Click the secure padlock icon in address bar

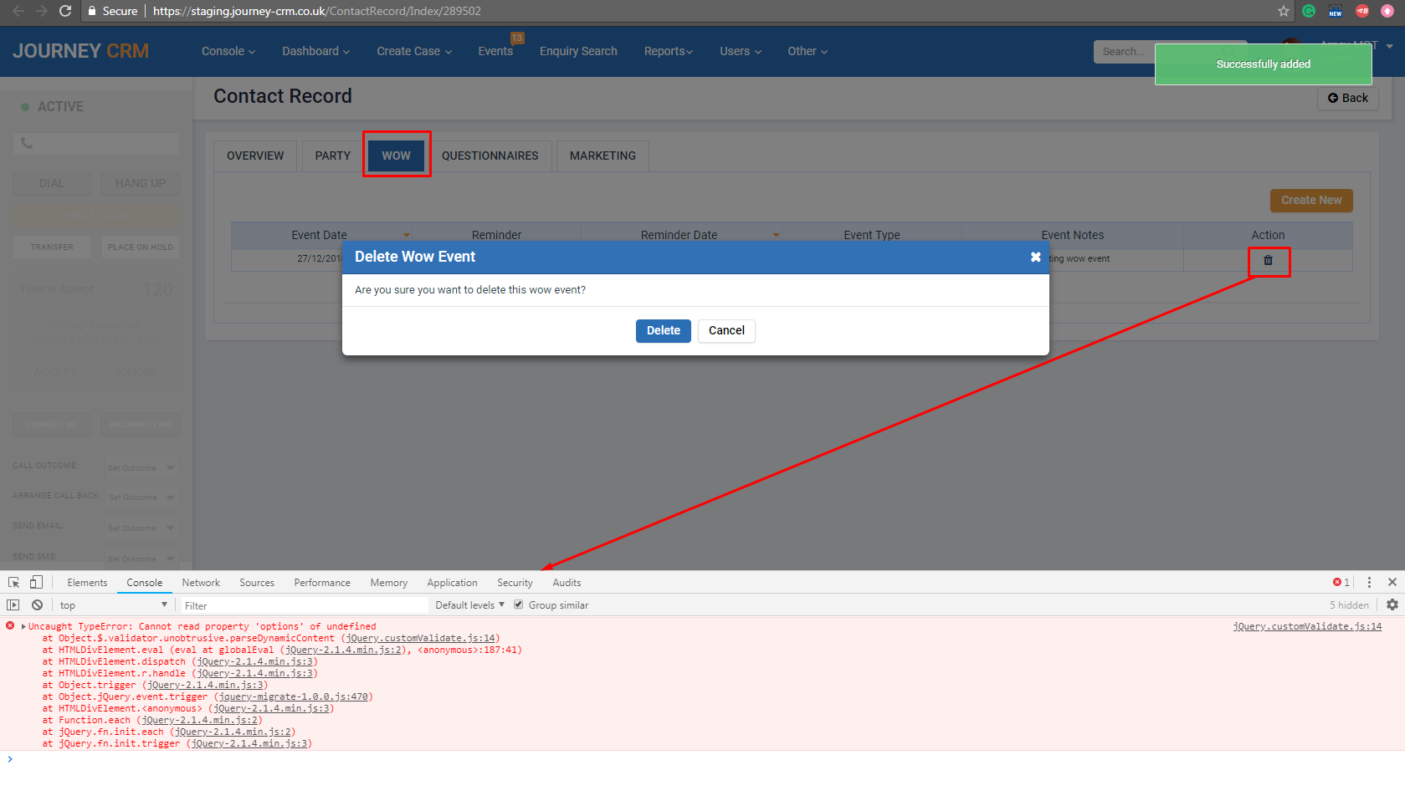point(92,11)
